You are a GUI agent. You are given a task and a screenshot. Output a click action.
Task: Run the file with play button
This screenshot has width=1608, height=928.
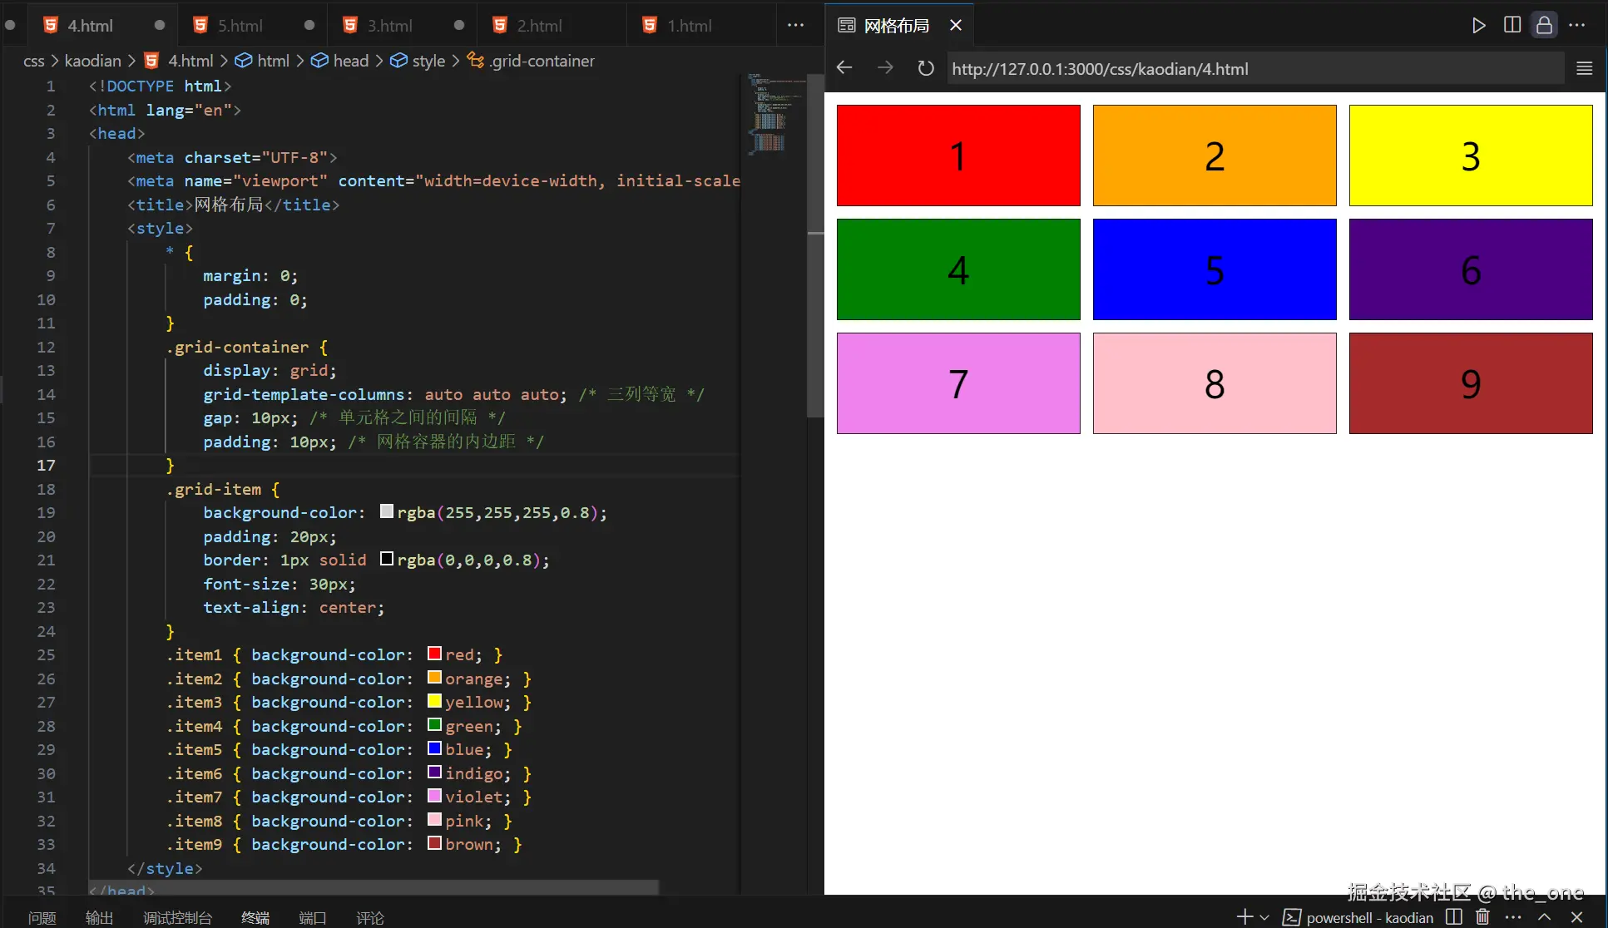coord(1478,25)
